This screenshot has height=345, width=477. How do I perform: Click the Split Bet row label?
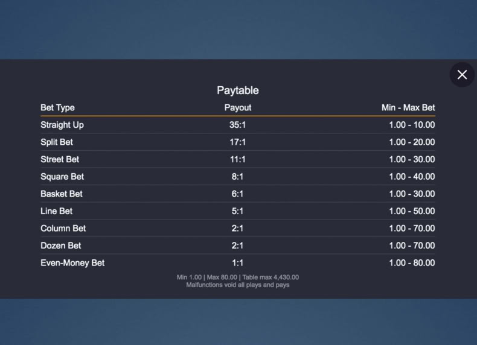pos(57,142)
